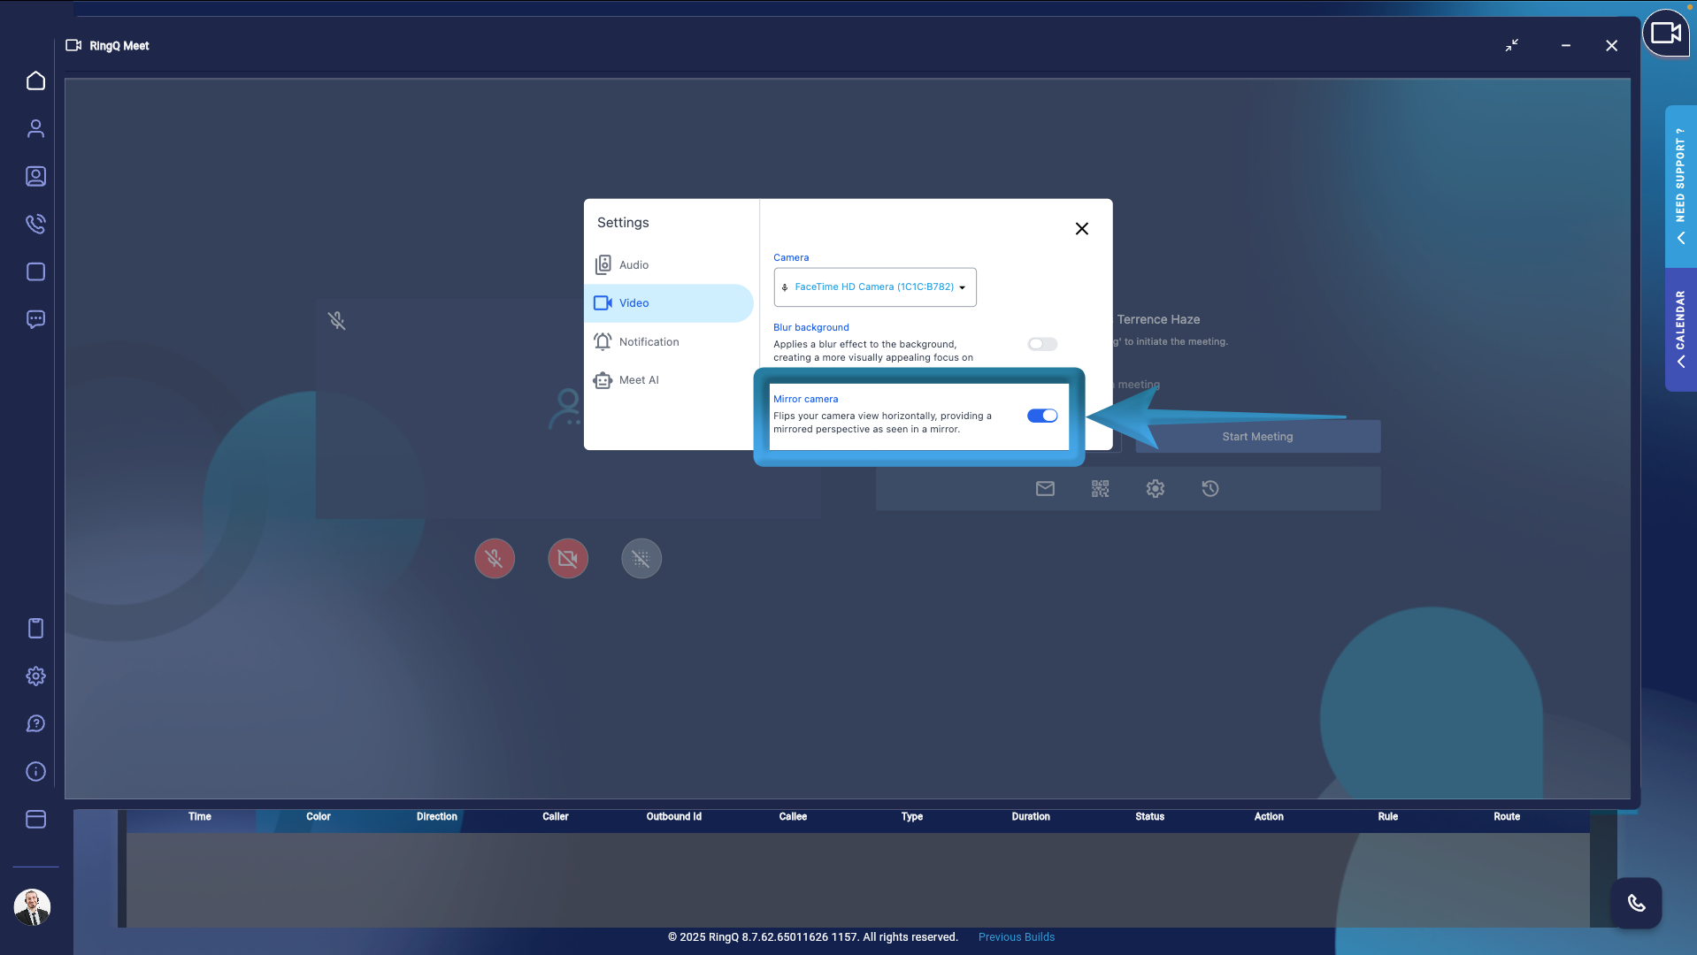
Task: Click the red muted microphone button
Action: point(495,559)
